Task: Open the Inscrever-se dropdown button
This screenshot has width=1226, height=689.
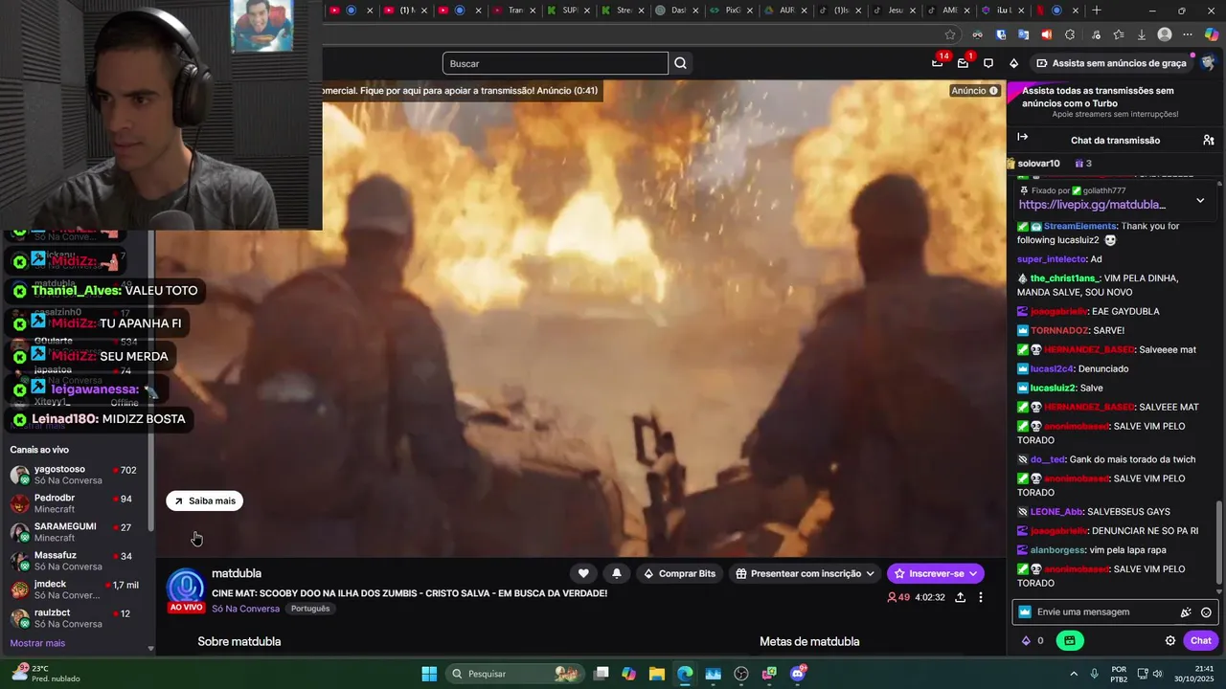Action: (x=936, y=573)
